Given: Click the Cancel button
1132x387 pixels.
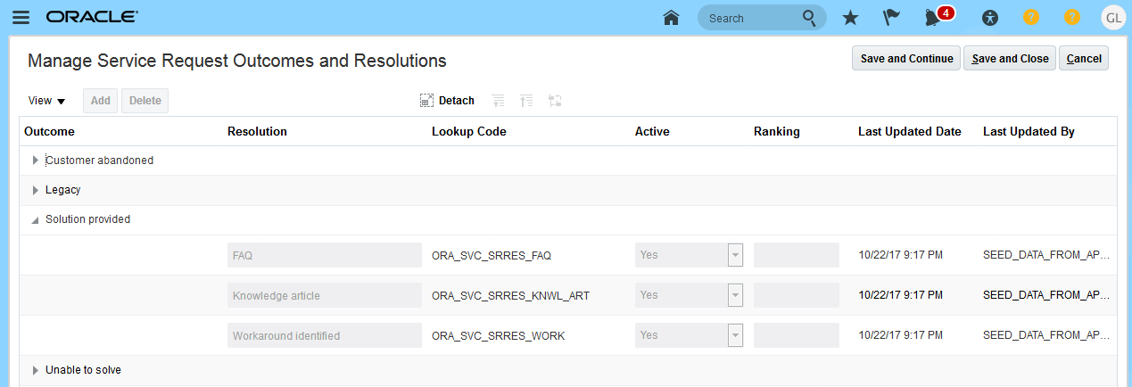Looking at the screenshot, I should [x=1084, y=59].
